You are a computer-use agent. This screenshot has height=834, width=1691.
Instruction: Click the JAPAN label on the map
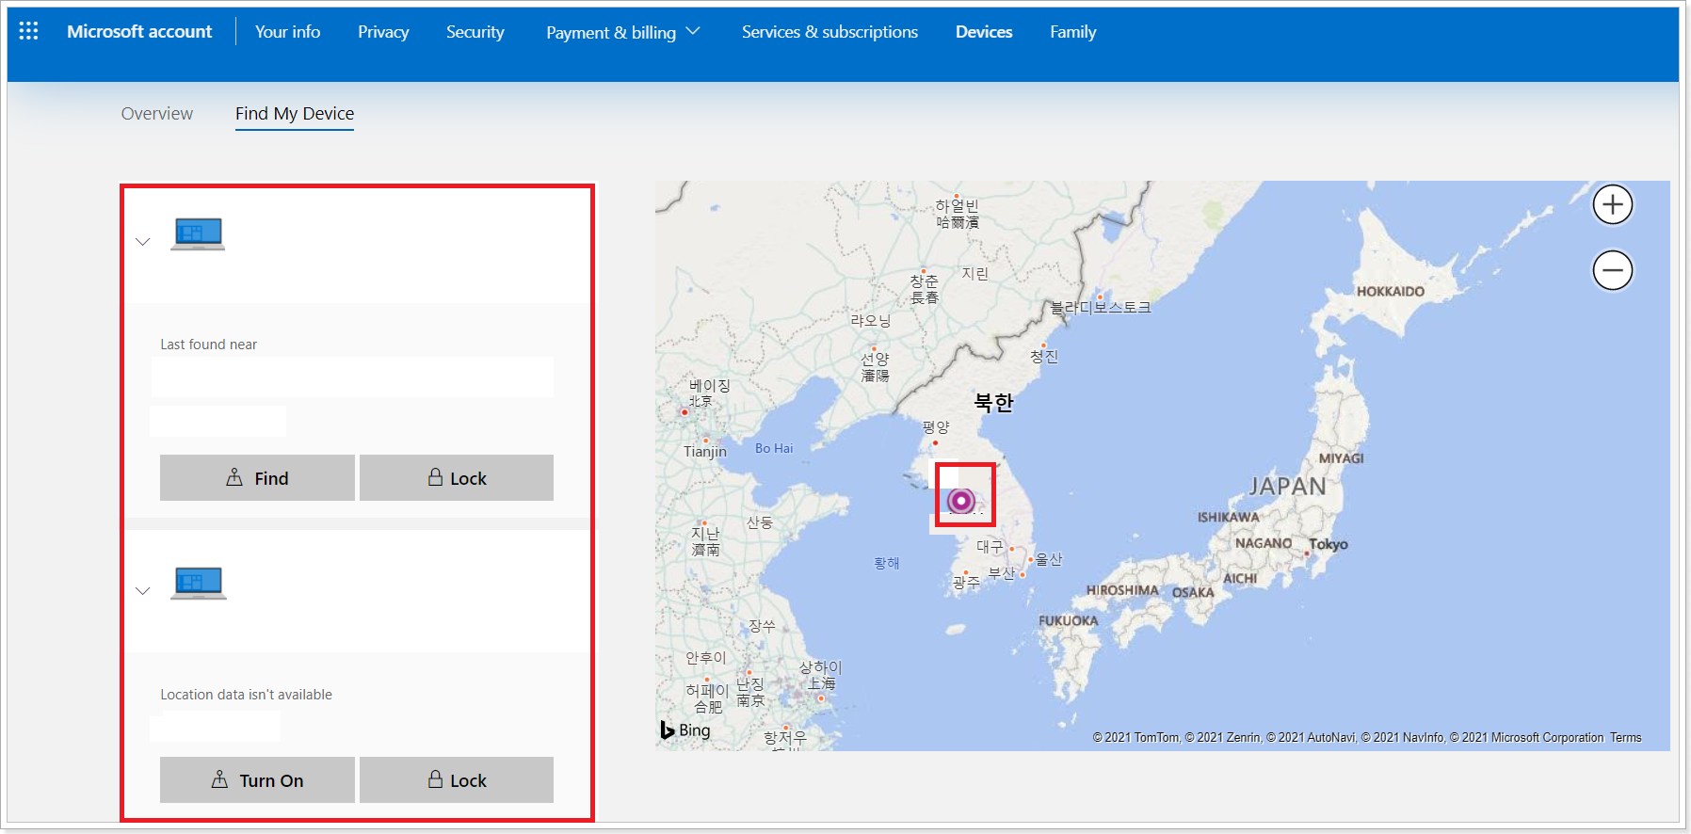(1287, 487)
